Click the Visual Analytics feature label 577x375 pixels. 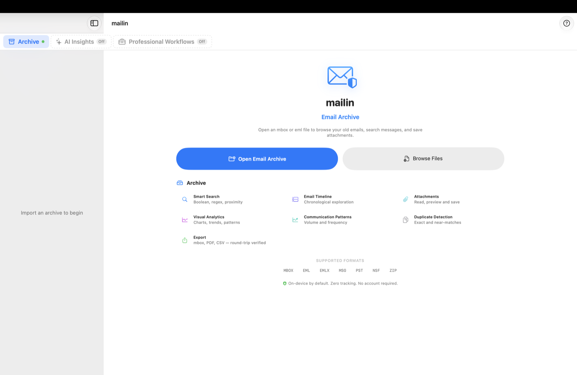pos(209,217)
